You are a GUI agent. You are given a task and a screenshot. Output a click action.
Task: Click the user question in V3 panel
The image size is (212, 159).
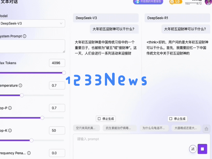114,29
